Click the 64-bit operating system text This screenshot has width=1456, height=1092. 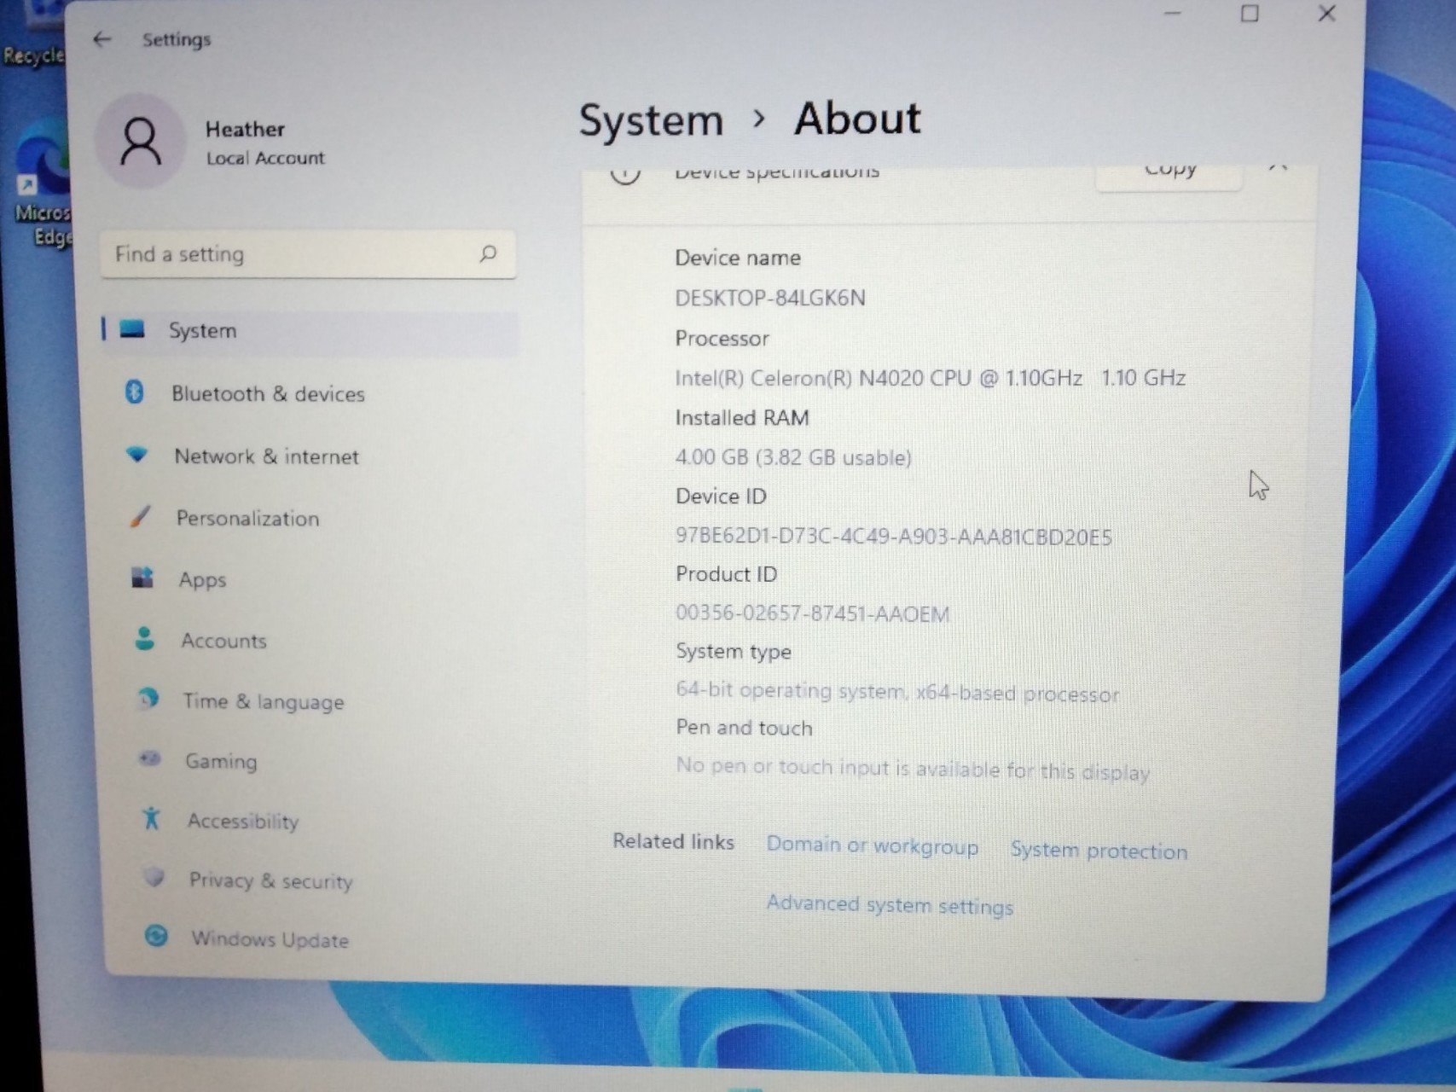coord(897,692)
